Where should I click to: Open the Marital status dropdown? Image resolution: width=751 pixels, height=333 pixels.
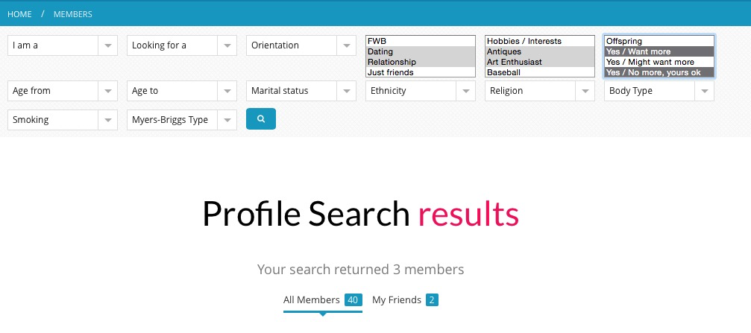(x=301, y=91)
